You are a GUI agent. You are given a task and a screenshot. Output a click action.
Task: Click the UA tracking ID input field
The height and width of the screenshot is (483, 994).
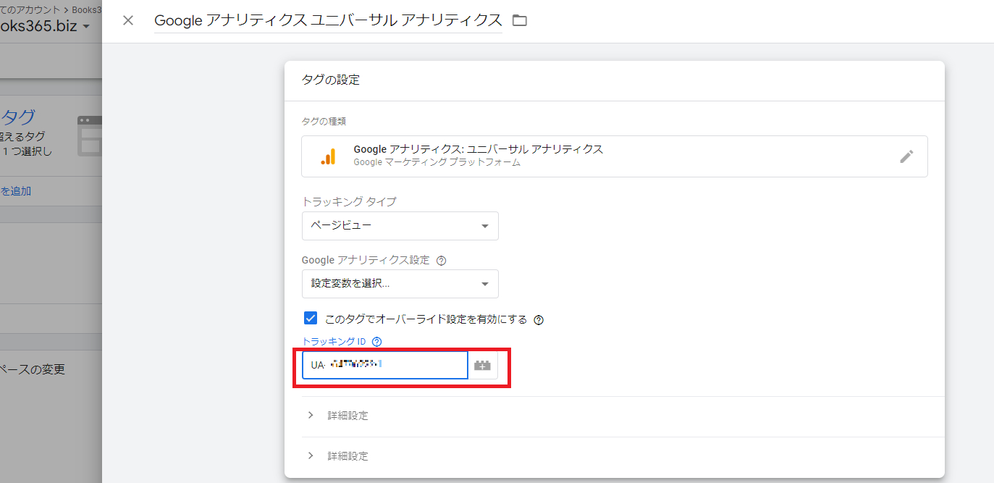pos(384,365)
